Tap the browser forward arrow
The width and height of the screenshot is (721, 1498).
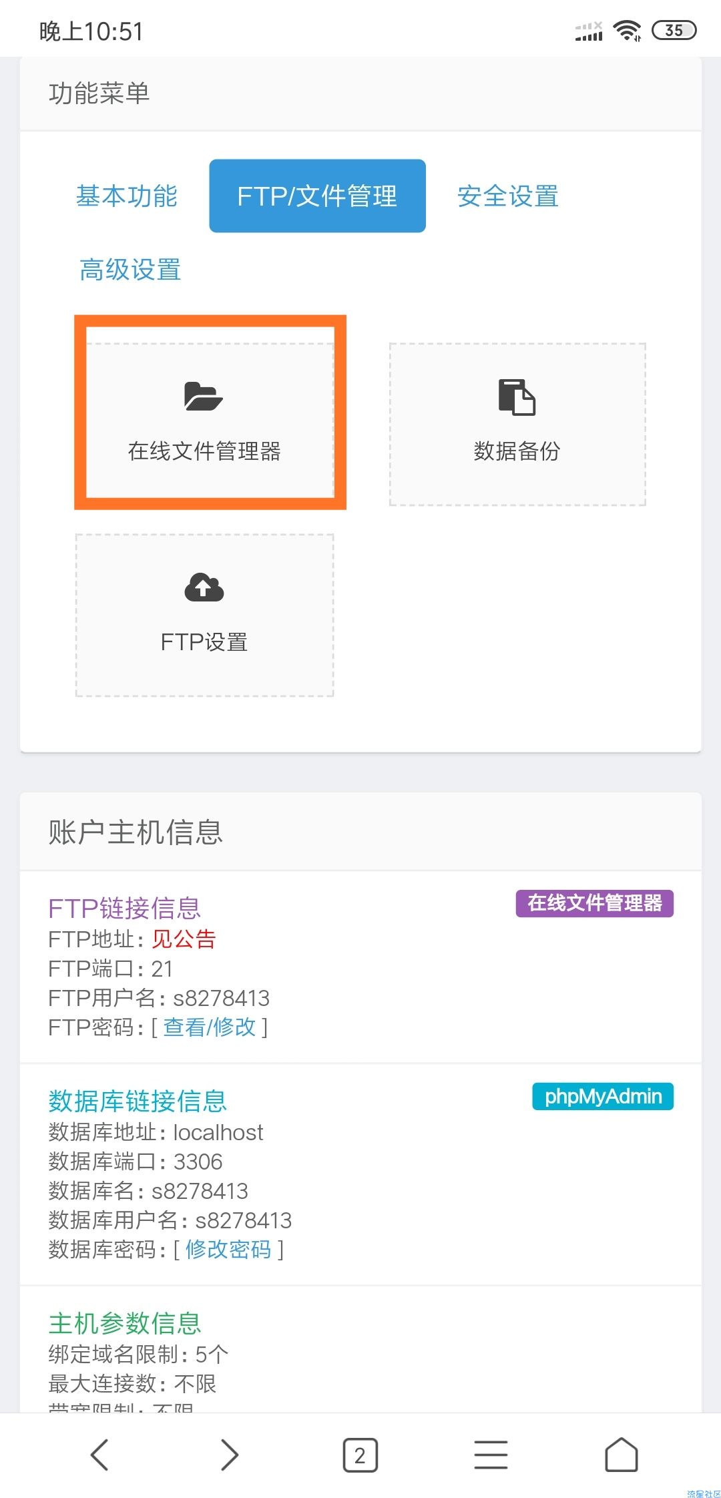[x=230, y=1455]
